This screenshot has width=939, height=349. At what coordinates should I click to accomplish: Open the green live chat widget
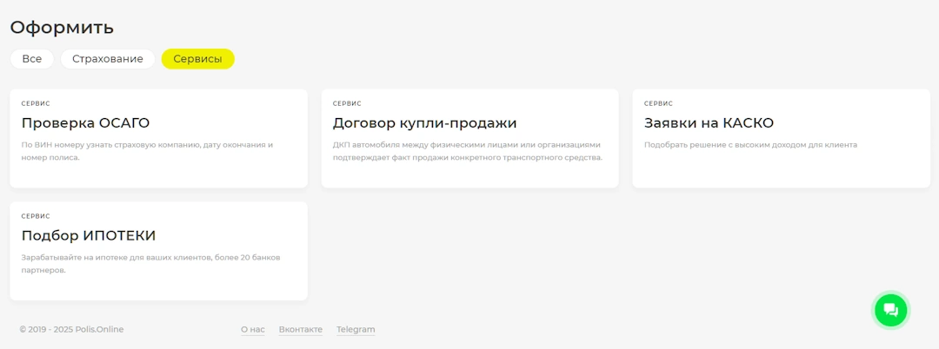[x=889, y=310]
